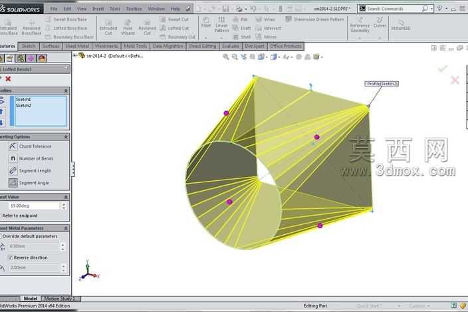Select the Segment Angle faceting option
The width and height of the screenshot is (468, 312).
[x=29, y=183]
